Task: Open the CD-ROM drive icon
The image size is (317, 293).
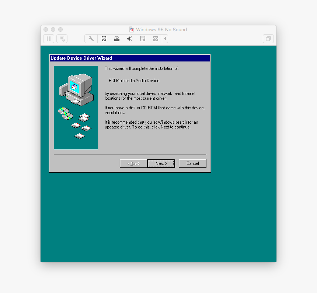Action: (116, 39)
